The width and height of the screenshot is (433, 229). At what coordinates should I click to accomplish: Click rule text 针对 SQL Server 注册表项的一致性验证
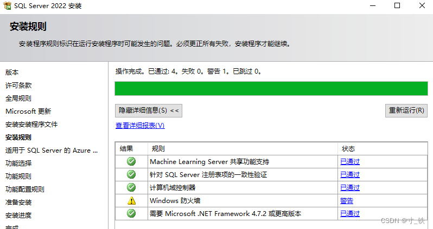point(208,175)
